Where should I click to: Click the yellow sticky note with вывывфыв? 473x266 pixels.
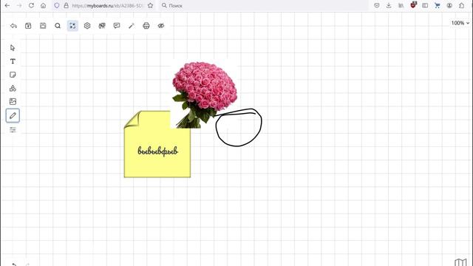click(x=157, y=151)
